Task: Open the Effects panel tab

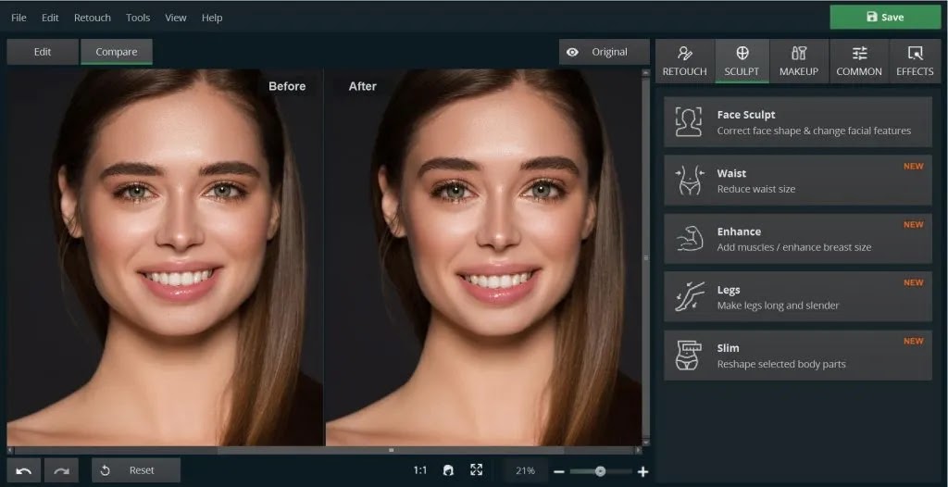Action: pos(915,61)
